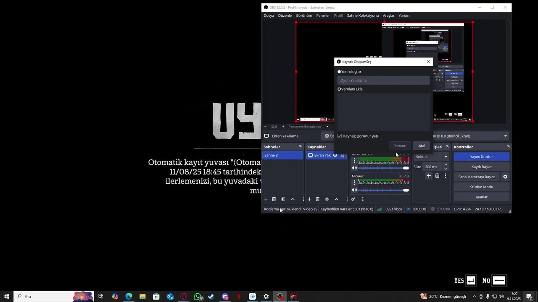Zoom in the OBS preview with plus
This screenshot has height=302, width=538.
[283, 127]
